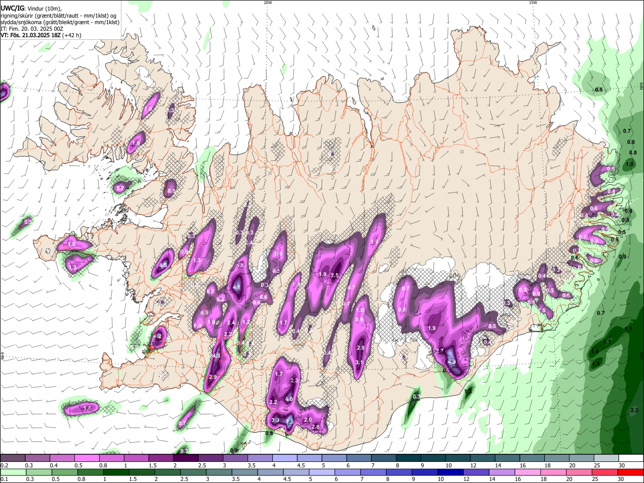The width and height of the screenshot is (644, 483).
Task: Click the '3.3' precipitation value on the map
Action: 275,420
